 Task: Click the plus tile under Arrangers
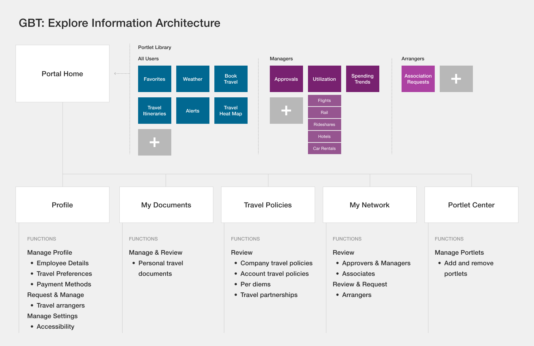(456, 79)
